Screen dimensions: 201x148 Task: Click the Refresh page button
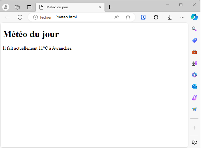pyautogui.click(x=20, y=17)
